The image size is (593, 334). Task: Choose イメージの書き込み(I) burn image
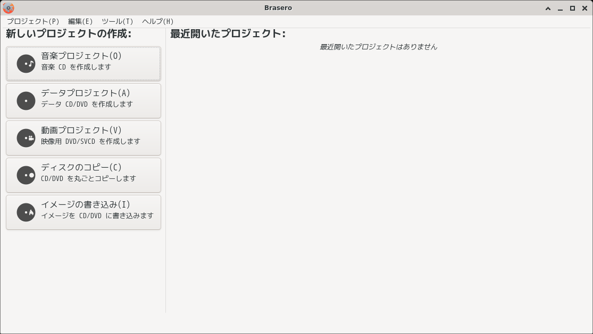[83, 212]
